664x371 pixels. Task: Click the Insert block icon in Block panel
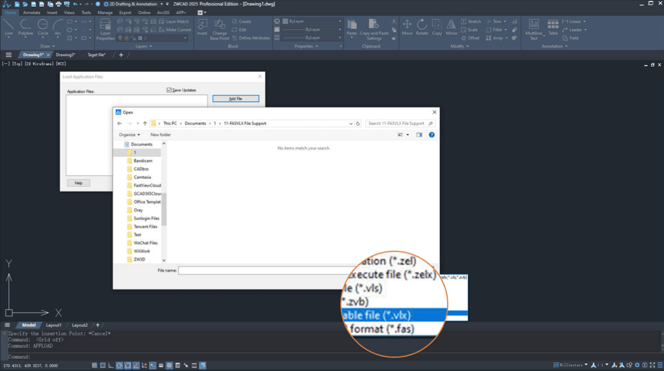[x=202, y=27]
